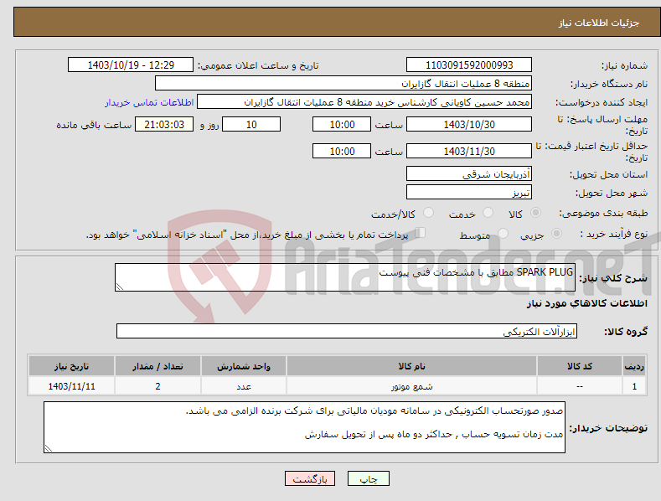Click the کد کالا column header
661x501 pixels.
580,366
